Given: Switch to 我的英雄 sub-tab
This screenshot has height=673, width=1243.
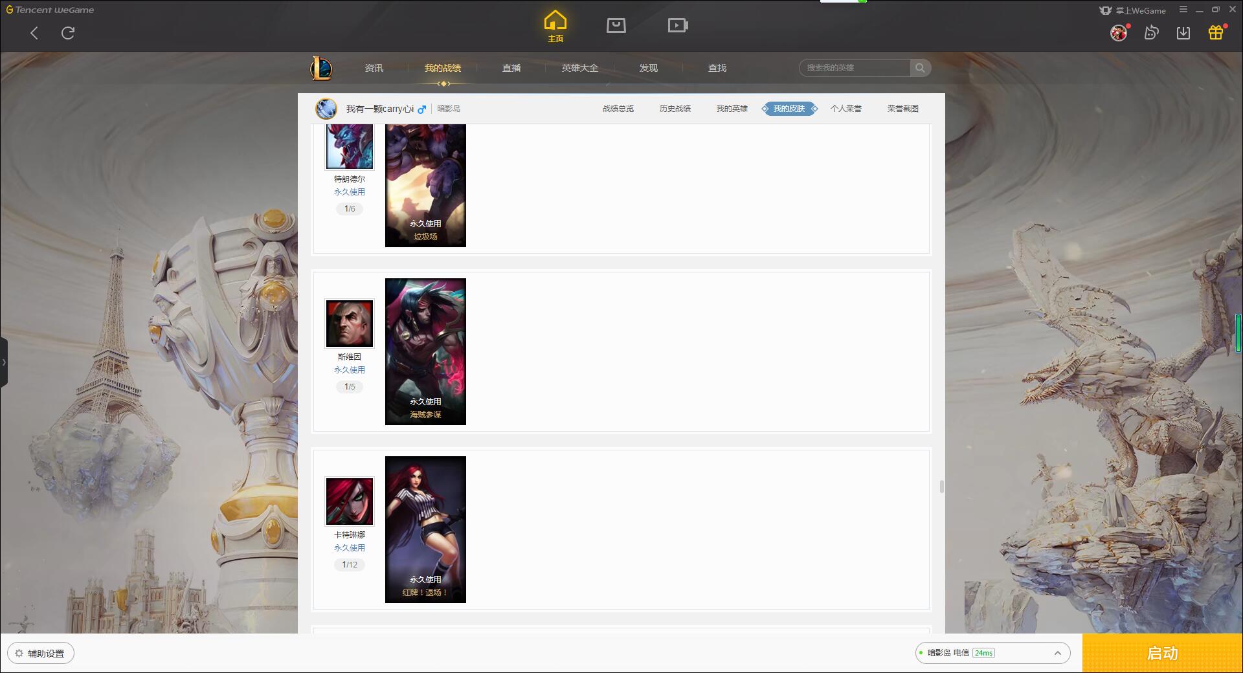Looking at the screenshot, I should pos(732,109).
